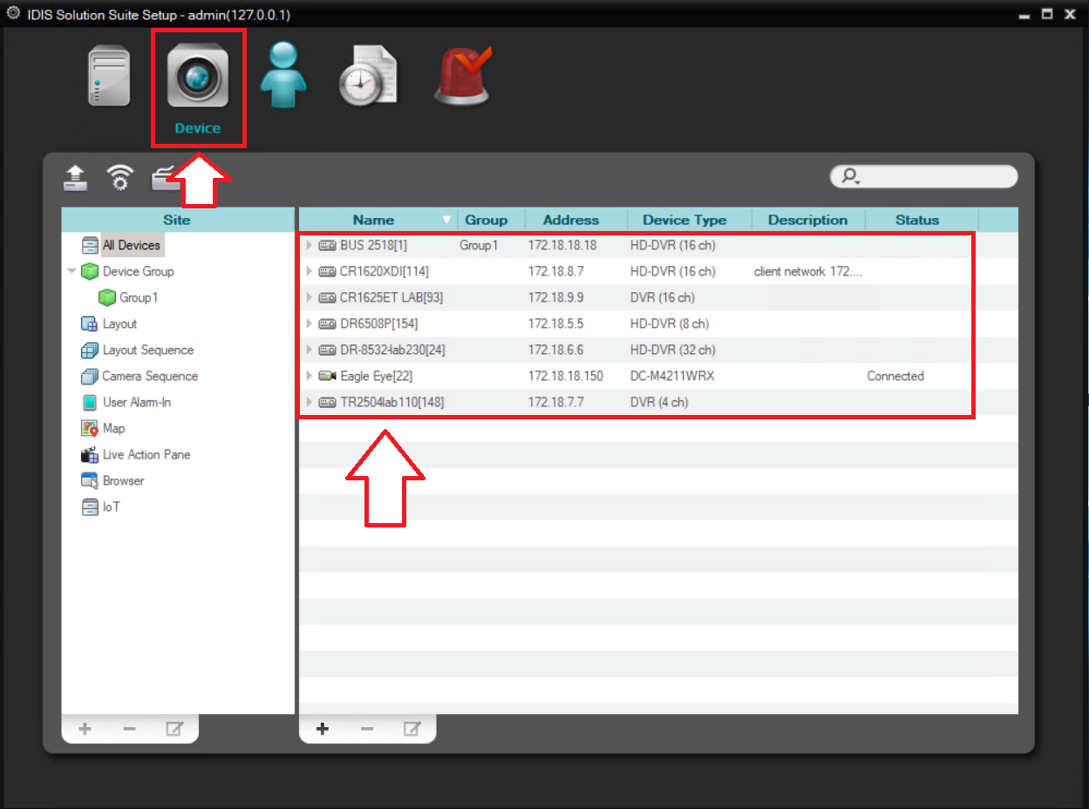
Task: Click the client network description cell
Action: 808,271
